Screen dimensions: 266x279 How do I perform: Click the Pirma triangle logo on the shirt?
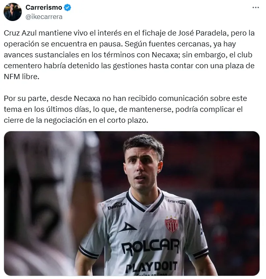(x=127, y=227)
